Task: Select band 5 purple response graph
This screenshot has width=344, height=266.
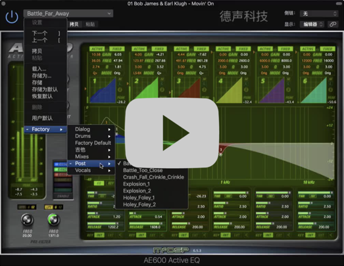Action: [x=272, y=90]
